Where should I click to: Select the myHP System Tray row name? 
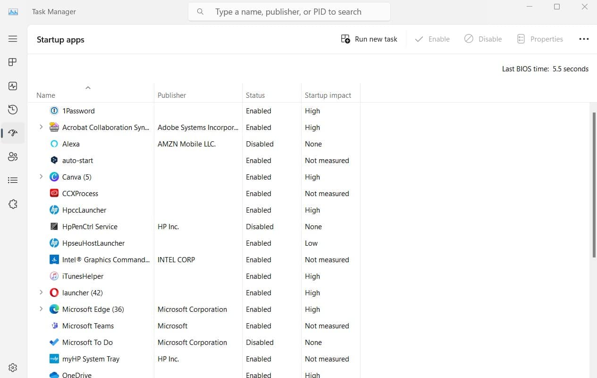[91, 359]
